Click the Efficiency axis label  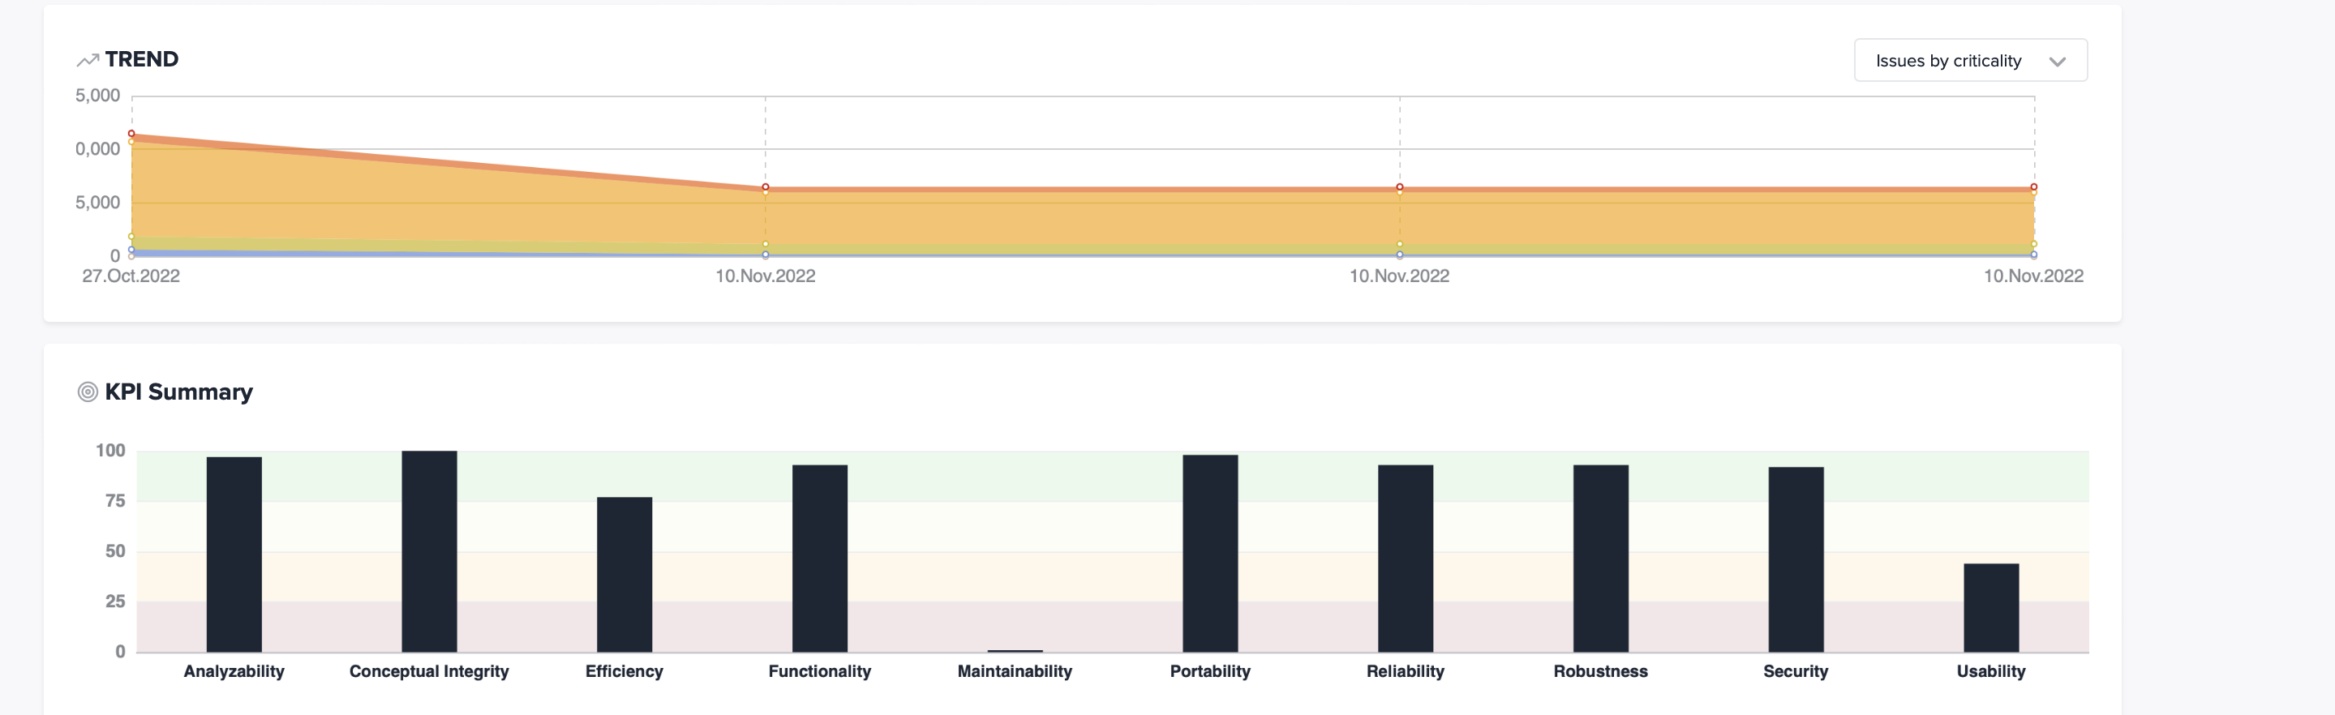(625, 671)
